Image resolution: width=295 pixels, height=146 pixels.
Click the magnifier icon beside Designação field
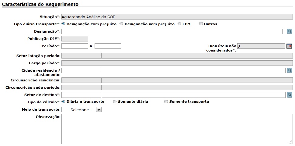point(290,31)
